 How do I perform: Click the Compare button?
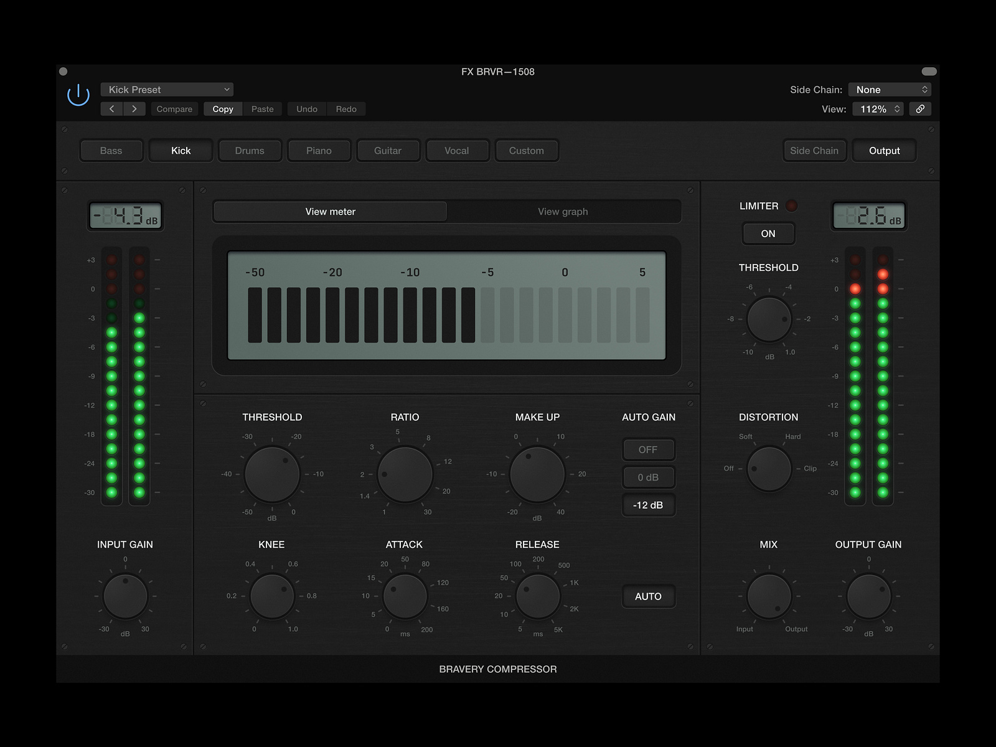(x=174, y=109)
